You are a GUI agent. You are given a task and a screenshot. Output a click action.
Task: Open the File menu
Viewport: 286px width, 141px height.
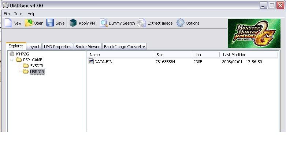coord(7,14)
